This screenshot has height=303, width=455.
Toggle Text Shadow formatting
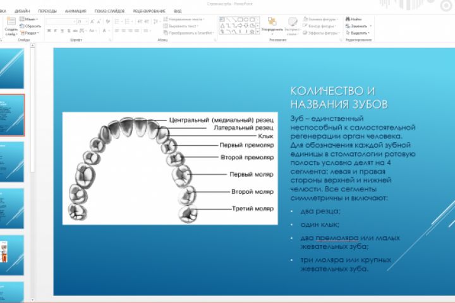pos(69,31)
